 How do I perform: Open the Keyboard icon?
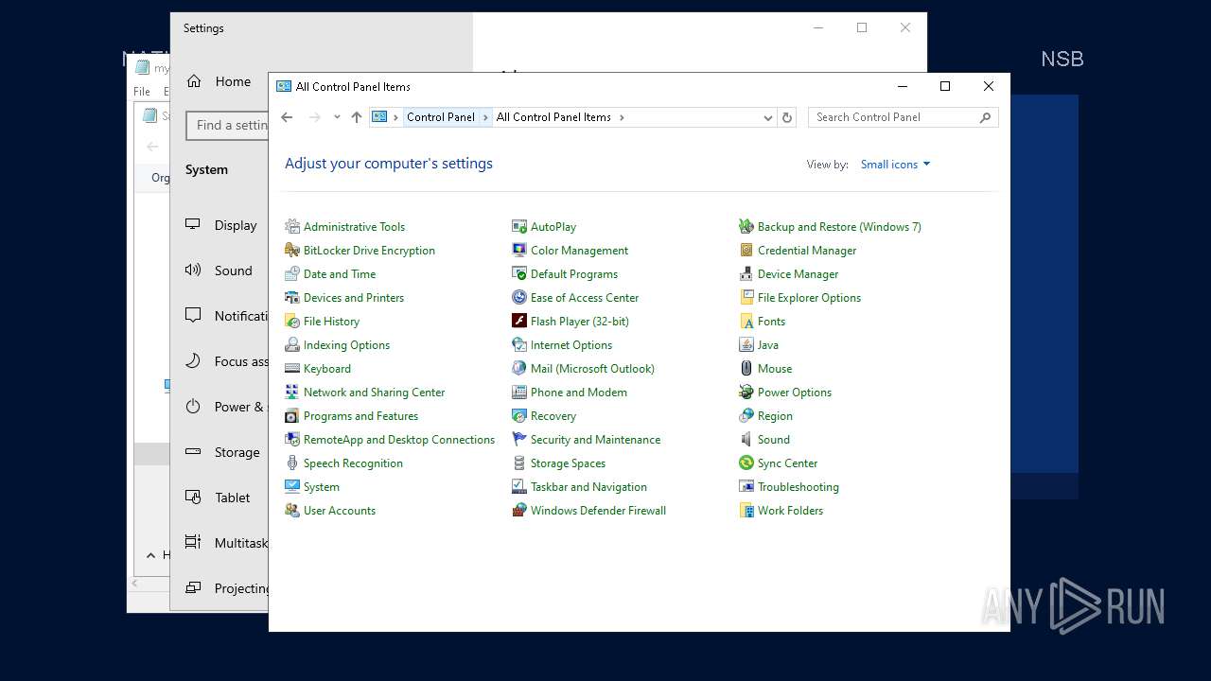click(x=292, y=369)
